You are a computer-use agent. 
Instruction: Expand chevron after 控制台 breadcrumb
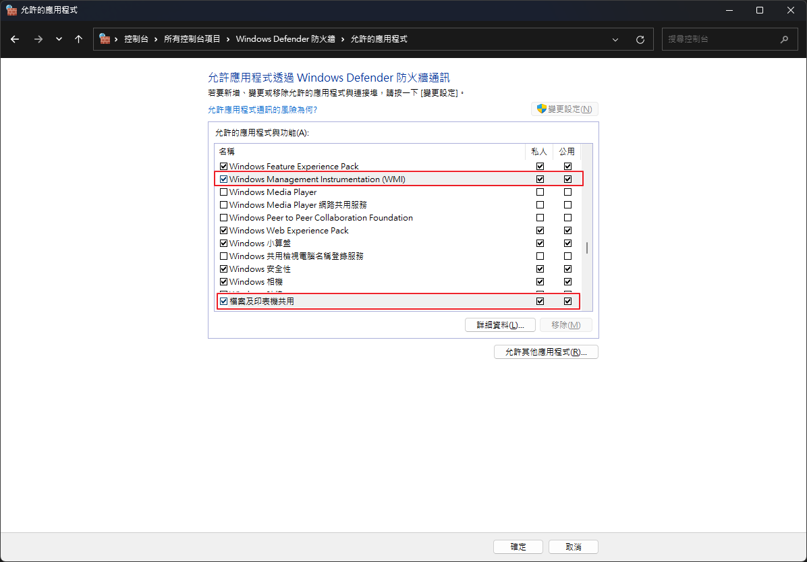tap(156, 39)
